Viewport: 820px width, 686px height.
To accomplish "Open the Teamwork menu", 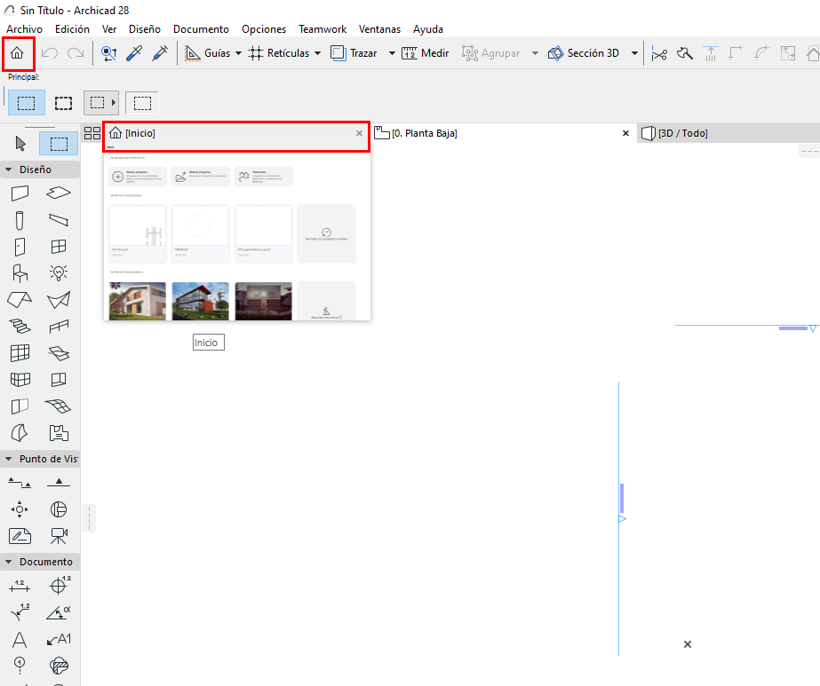I will (x=322, y=29).
